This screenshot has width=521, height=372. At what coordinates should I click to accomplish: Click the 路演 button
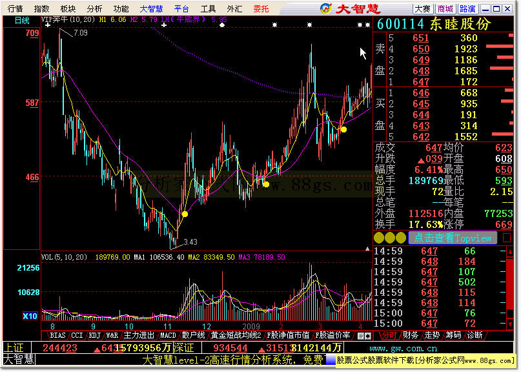pos(467,9)
